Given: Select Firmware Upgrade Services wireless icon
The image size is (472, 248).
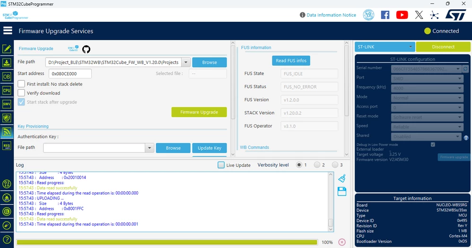Looking at the screenshot, I should click(7, 132).
